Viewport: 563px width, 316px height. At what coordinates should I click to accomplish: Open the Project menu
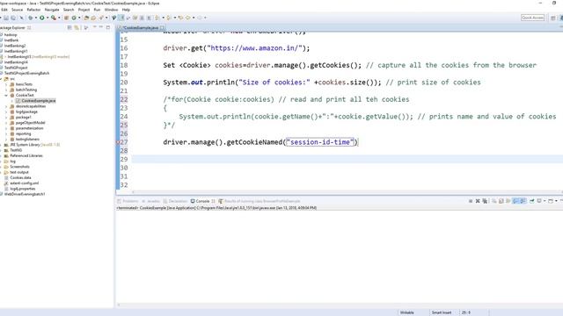point(84,10)
